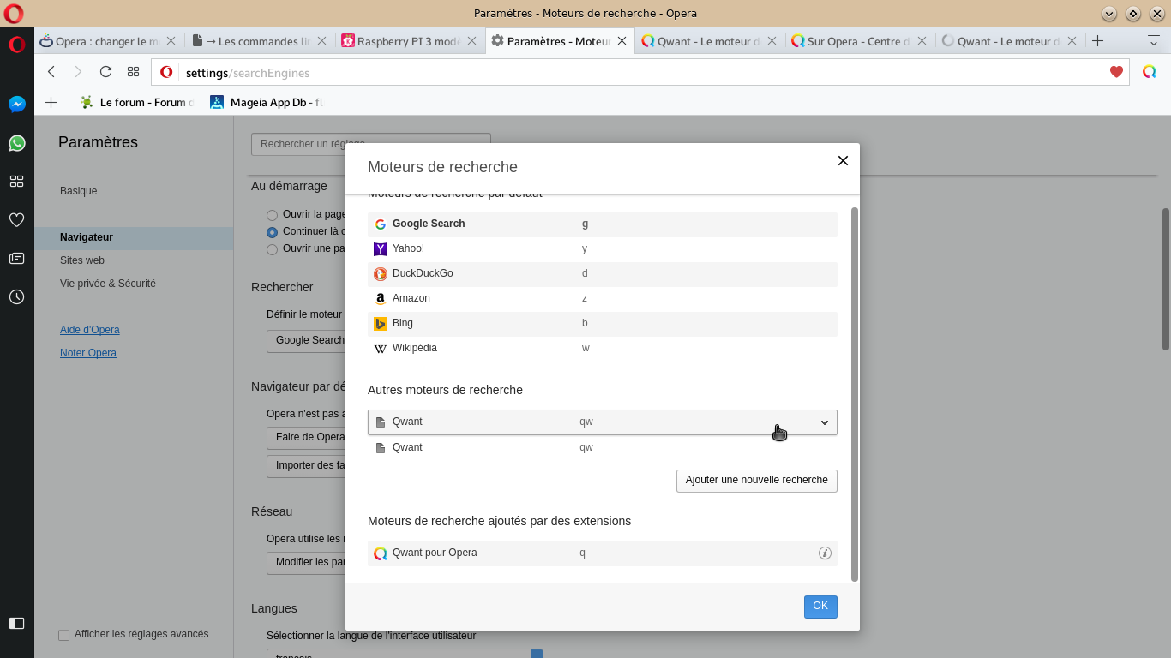This screenshot has width=1171, height=658.
Task: Select the Ouvrir une page startup radio
Action: pos(272,249)
